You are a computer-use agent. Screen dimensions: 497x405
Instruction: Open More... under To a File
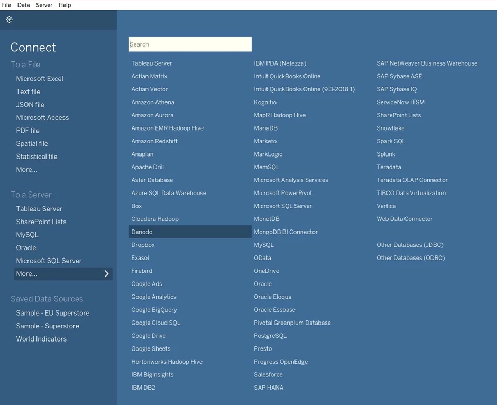coord(26,170)
